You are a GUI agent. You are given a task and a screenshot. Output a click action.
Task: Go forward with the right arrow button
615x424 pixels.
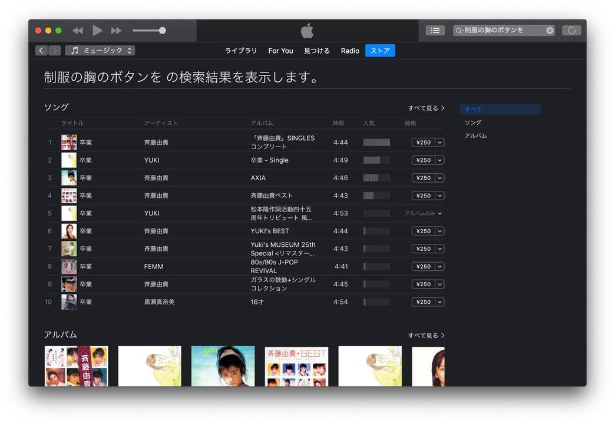55,51
